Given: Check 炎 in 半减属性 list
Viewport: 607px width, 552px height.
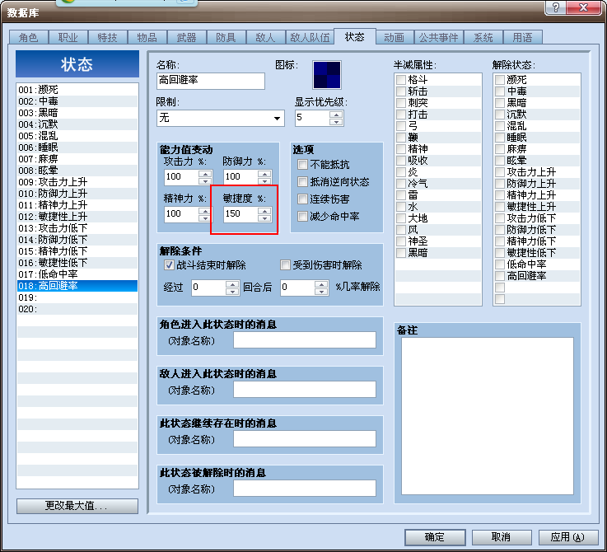Looking at the screenshot, I should (400, 172).
